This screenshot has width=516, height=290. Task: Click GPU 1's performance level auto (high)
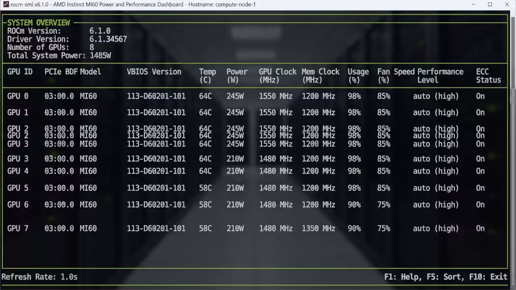click(436, 112)
